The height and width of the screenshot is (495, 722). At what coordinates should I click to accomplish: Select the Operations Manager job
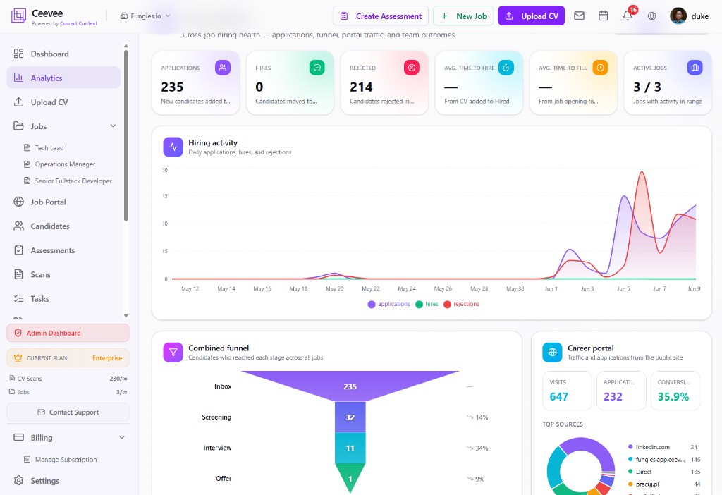tap(65, 164)
